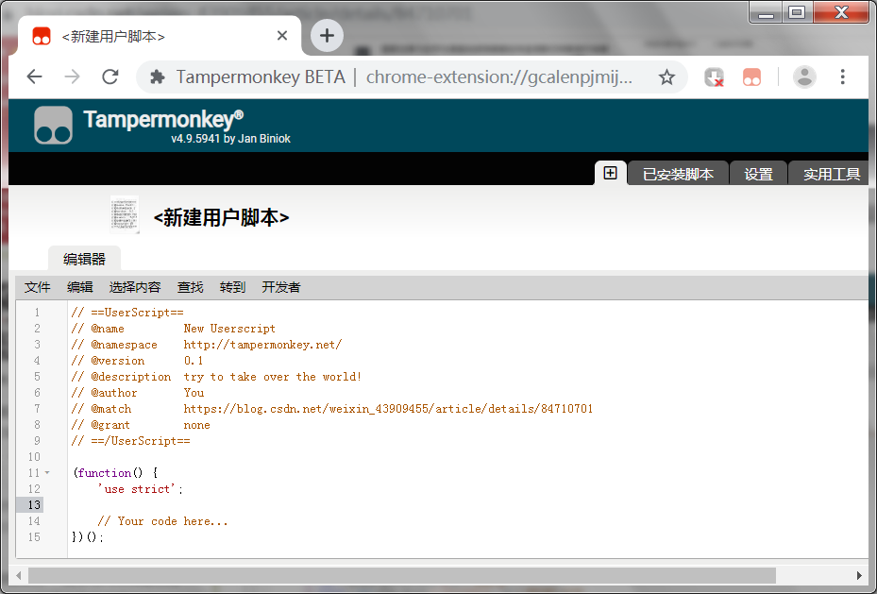Click the horizontal scrollbar thumb
Image resolution: width=877 pixels, height=594 pixels.
pos(401,575)
